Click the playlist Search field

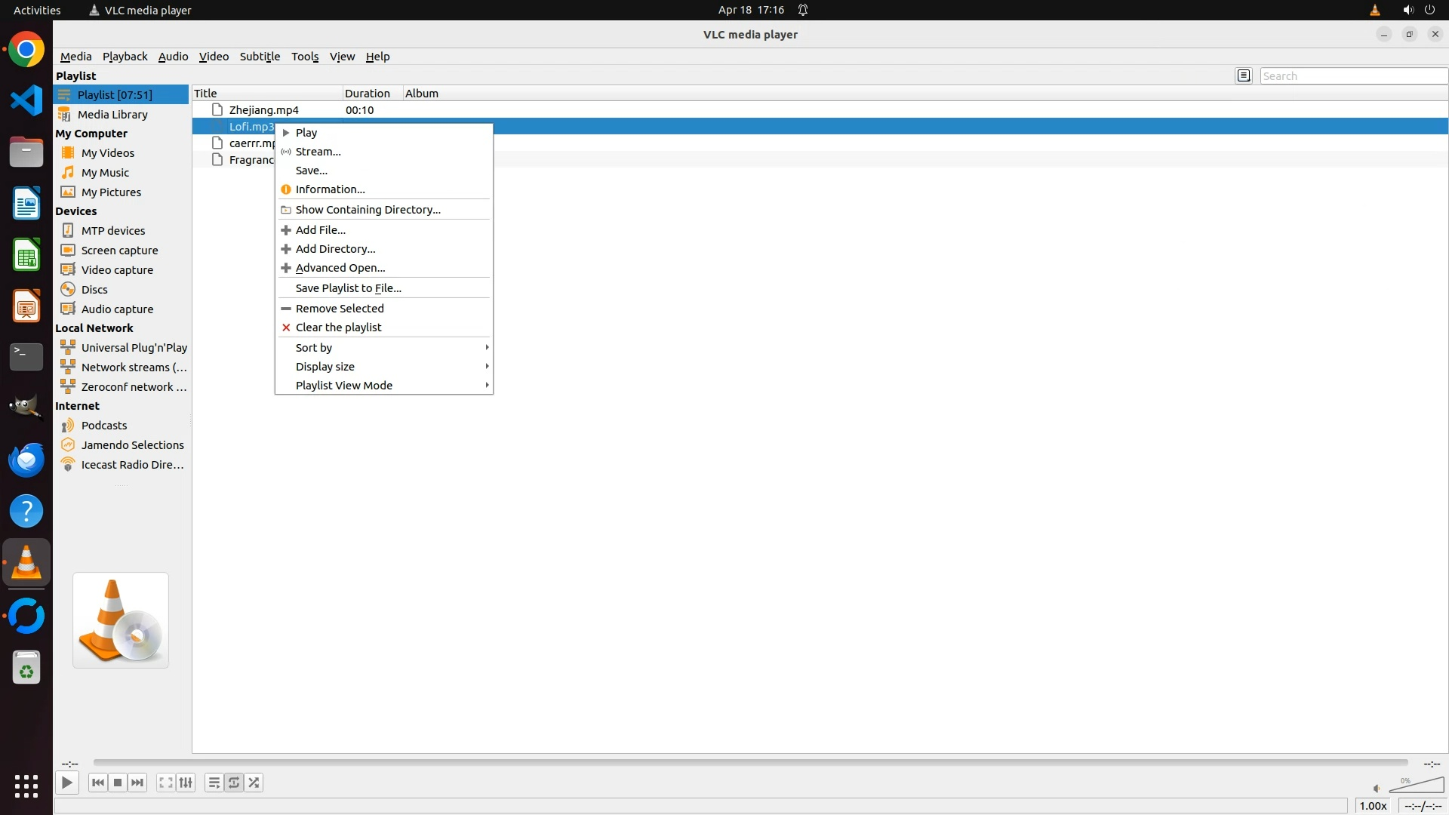pos(1352,75)
